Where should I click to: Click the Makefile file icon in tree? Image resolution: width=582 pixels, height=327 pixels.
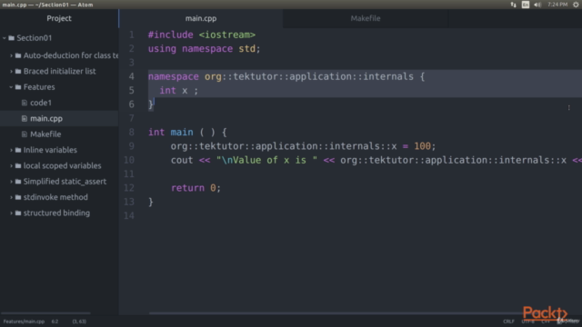point(25,134)
